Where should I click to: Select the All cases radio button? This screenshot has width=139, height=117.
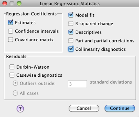15,93
